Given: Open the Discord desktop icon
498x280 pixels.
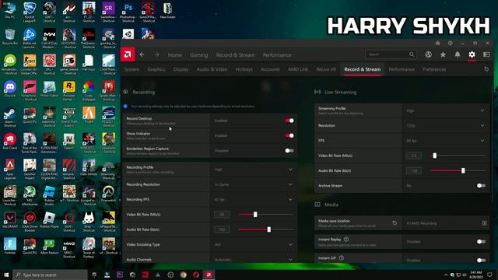Looking at the screenshot, I should pos(10,89).
